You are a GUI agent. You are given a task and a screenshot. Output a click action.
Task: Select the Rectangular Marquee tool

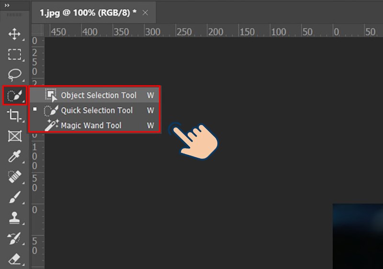(15, 55)
